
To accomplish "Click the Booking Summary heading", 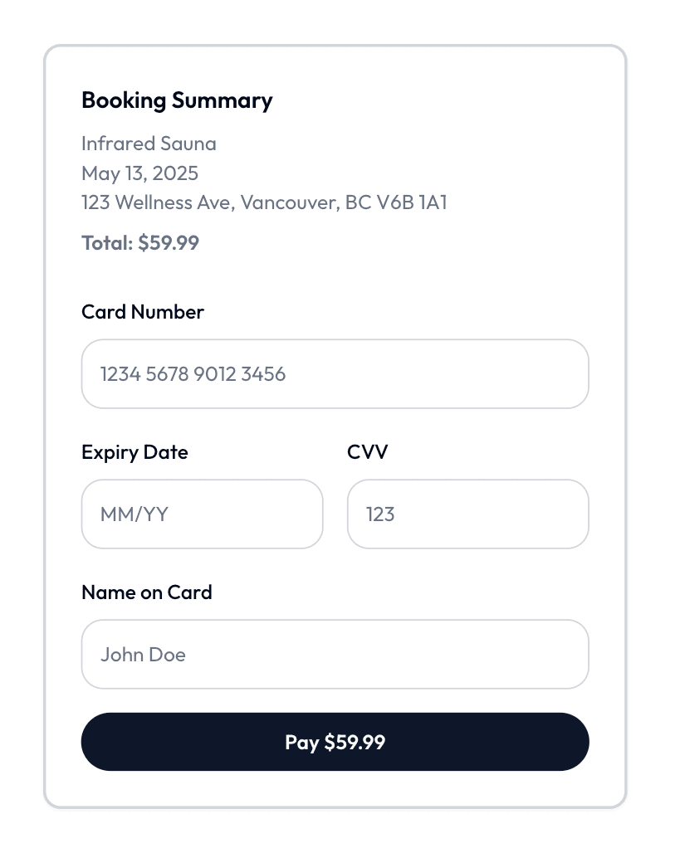I will (x=177, y=100).
